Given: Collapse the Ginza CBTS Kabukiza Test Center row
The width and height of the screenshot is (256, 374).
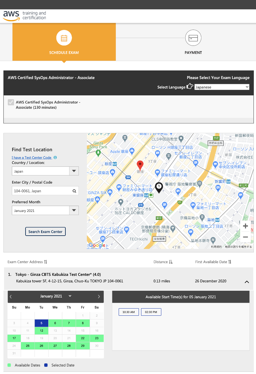Looking at the screenshot, I should point(247,282).
